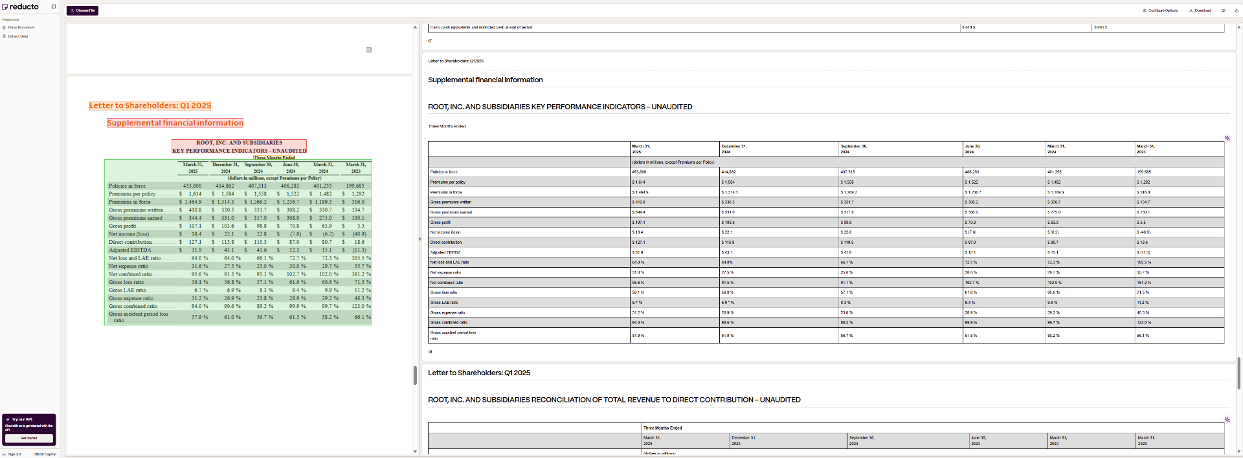The image size is (1243, 458).
Task: Click the pane divider handle between PDF and results
Action: point(420,239)
